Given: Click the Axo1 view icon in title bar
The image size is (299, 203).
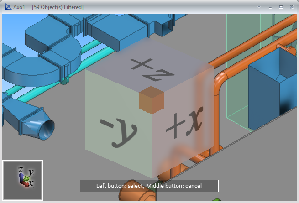Looking at the screenshot, I should pos(7,7).
